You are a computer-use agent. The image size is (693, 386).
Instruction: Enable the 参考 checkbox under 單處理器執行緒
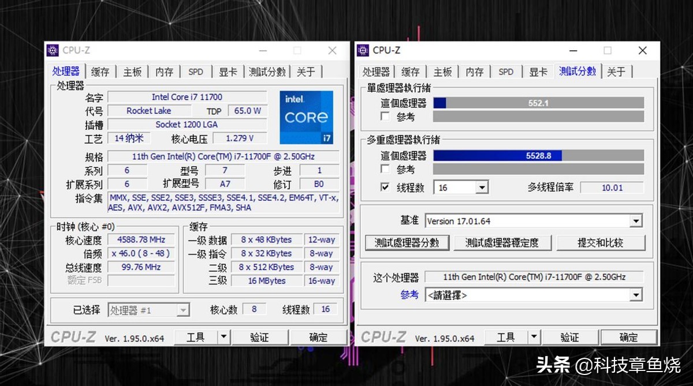385,117
